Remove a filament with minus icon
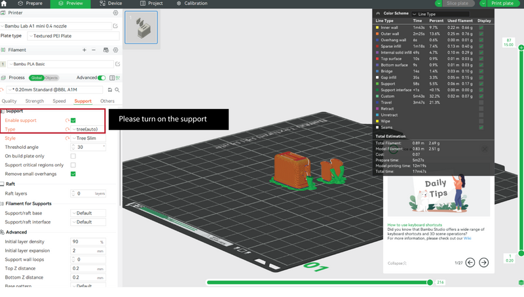The image size is (524, 297). [94, 50]
